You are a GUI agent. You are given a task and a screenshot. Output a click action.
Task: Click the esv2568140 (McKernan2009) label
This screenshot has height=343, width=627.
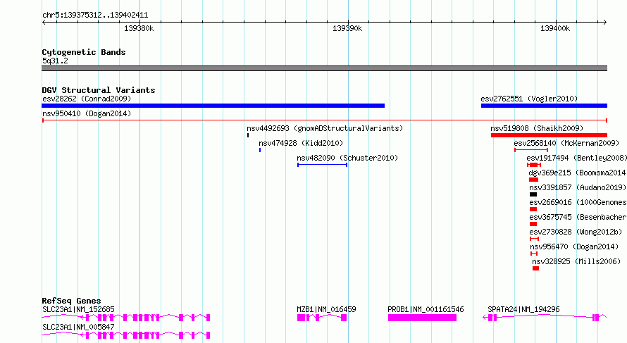[x=566, y=143]
